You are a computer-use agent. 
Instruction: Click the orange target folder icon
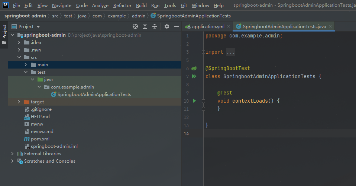pos(27,102)
